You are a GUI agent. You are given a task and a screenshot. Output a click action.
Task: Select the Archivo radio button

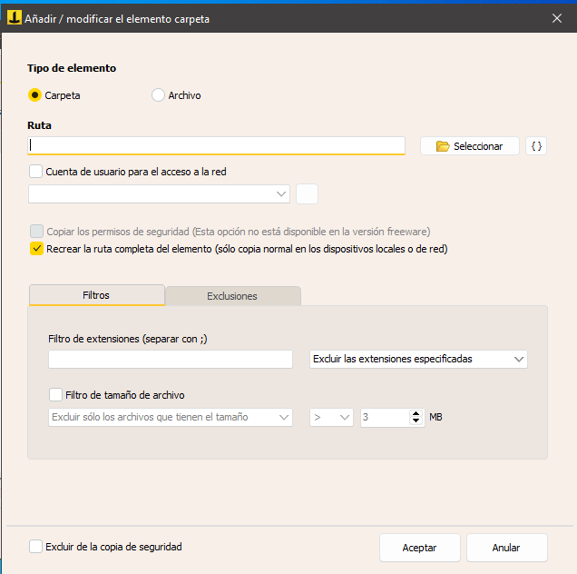pyautogui.click(x=159, y=95)
